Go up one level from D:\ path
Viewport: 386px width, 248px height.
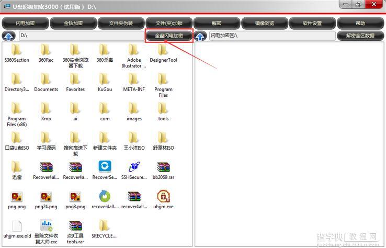8,36
